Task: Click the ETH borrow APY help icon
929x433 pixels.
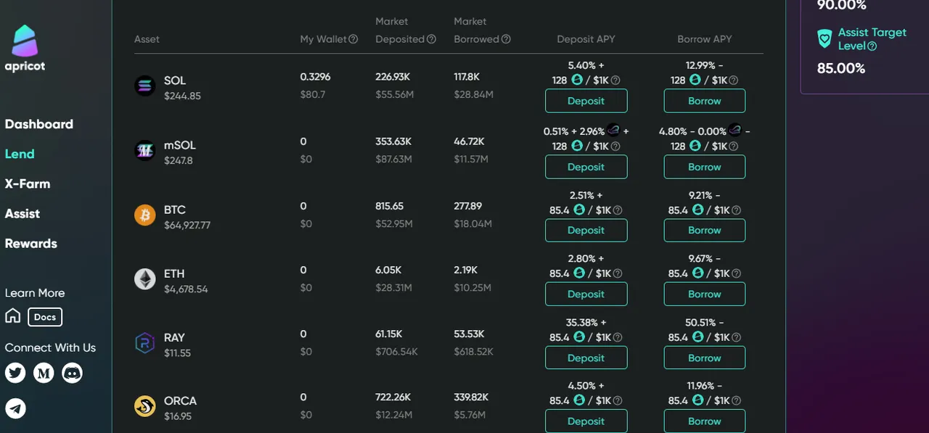Action: (736, 274)
